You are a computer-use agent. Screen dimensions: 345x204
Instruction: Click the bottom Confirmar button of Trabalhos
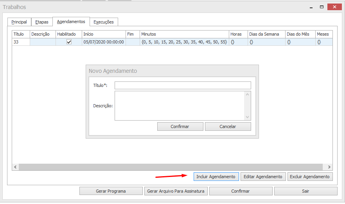(x=241, y=191)
